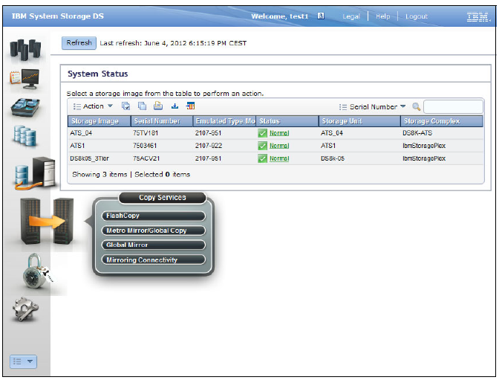
Task: Open the Configuration gear-and-wrench sidebar icon
Action: pos(25,309)
